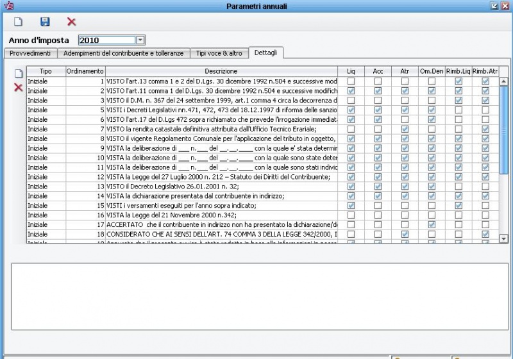Image resolution: width=513 pixels, height=359 pixels.
Task: Open Adempimenti del contribuente e tolleranze tab
Action: pyautogui.click(x=123, y=53)
